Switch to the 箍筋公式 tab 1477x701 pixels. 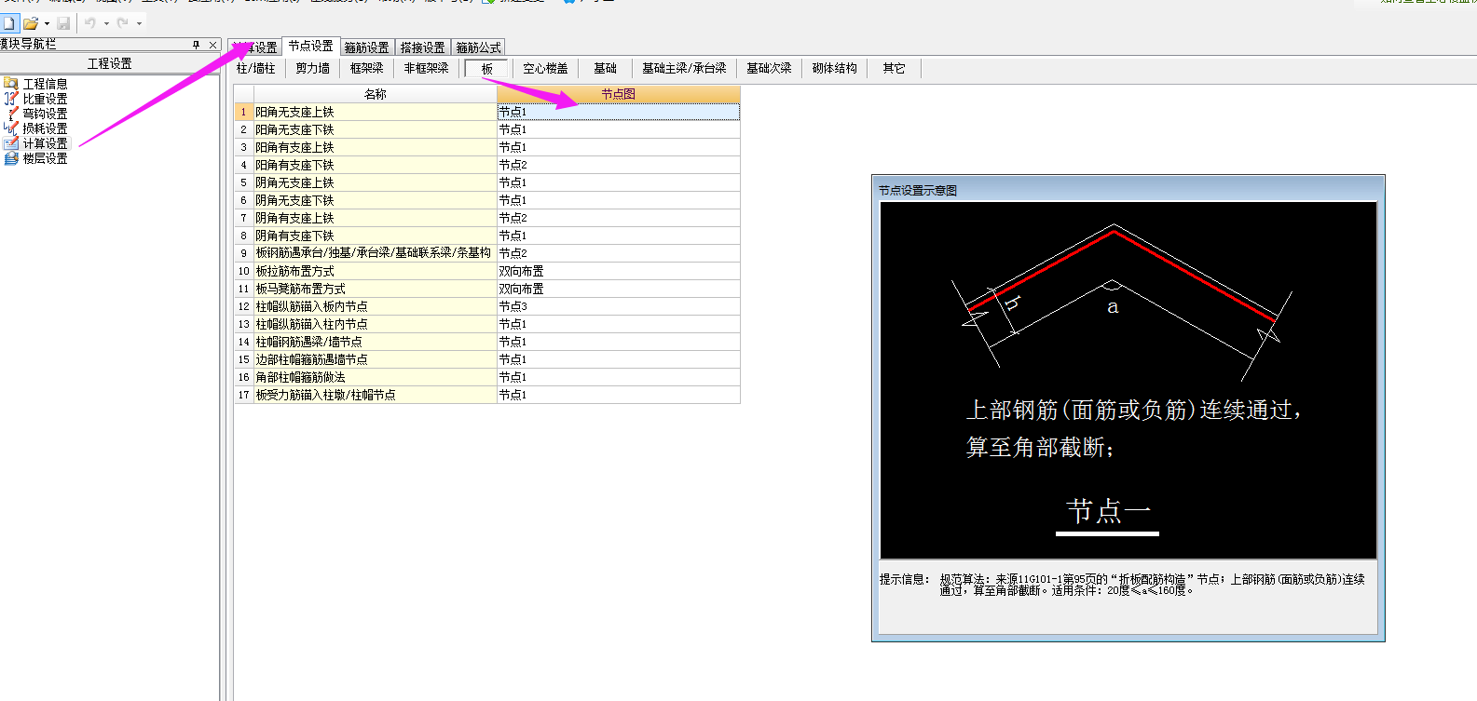(x=479, y=47)
